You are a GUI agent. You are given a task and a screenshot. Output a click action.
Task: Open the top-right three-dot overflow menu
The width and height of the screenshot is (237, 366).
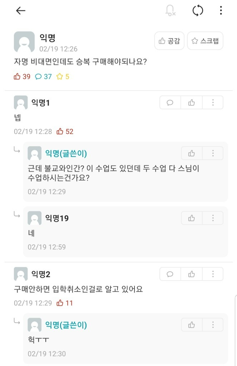[x=221, y=10]
